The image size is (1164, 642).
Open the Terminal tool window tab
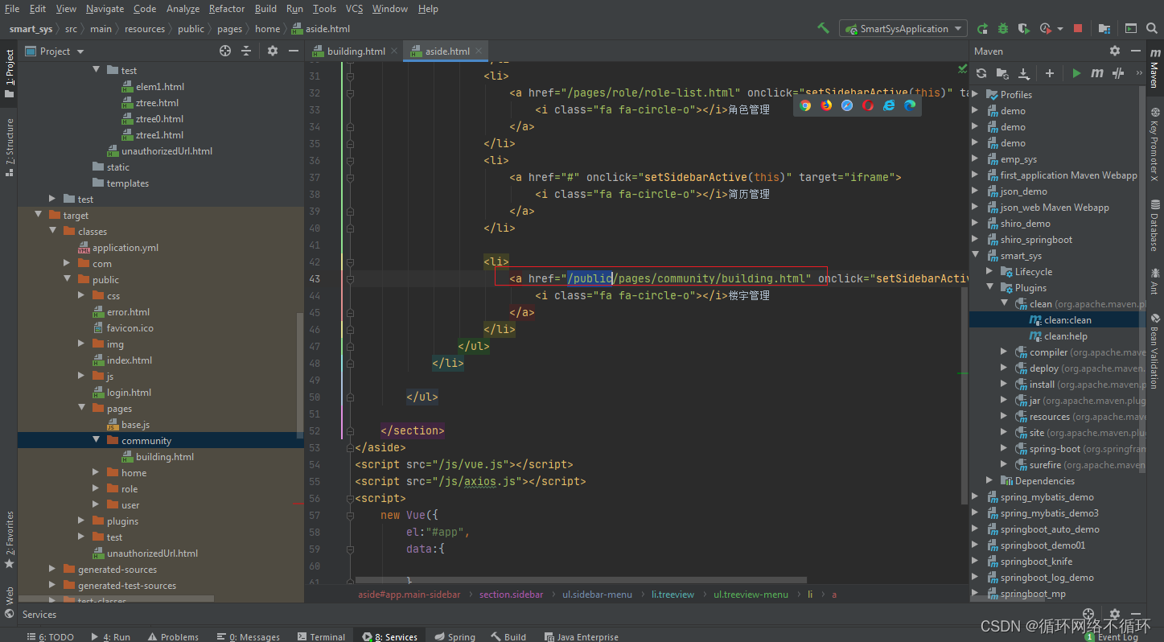pos(321,636)
